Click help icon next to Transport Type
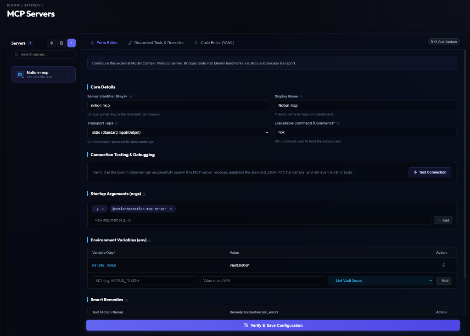The image size is (470, 336). pyautogui.click(x=117, y=123)
